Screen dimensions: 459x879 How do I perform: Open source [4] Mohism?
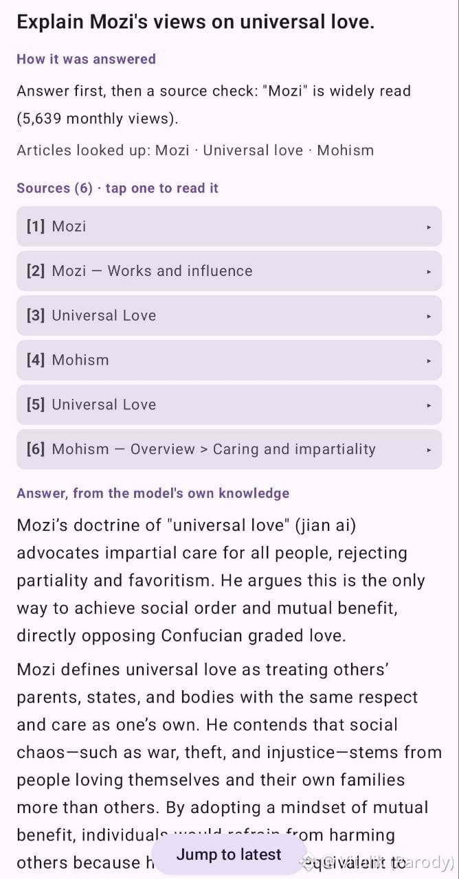pyautogui.click(x=229, y=361)
